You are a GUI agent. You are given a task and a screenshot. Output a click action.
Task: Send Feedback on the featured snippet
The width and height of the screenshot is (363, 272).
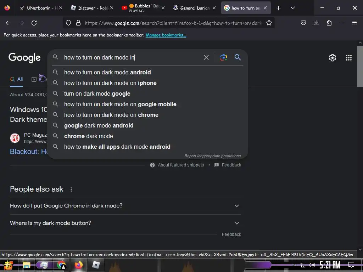click(x=228, y=165)
